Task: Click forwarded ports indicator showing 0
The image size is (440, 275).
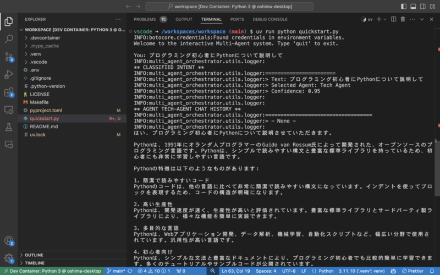Action: click(x=181, y=271)
